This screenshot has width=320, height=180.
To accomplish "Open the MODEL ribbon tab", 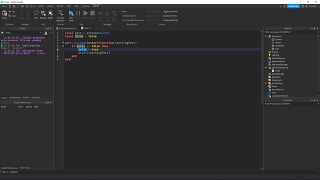I will pyautogui.click(x=50, y=6).
